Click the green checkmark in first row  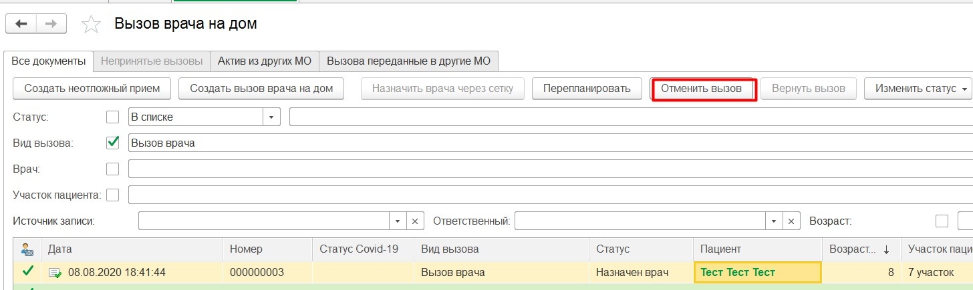(x=27, y=272)
